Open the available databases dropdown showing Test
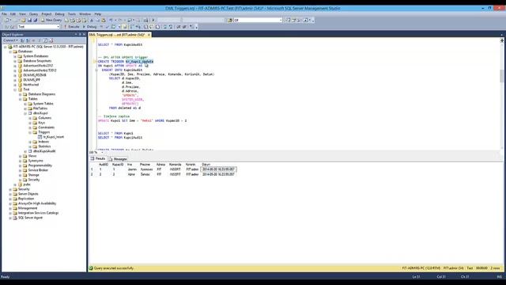Image resolution: width=506 pixels, height=285 pixels. click(39, 26)
